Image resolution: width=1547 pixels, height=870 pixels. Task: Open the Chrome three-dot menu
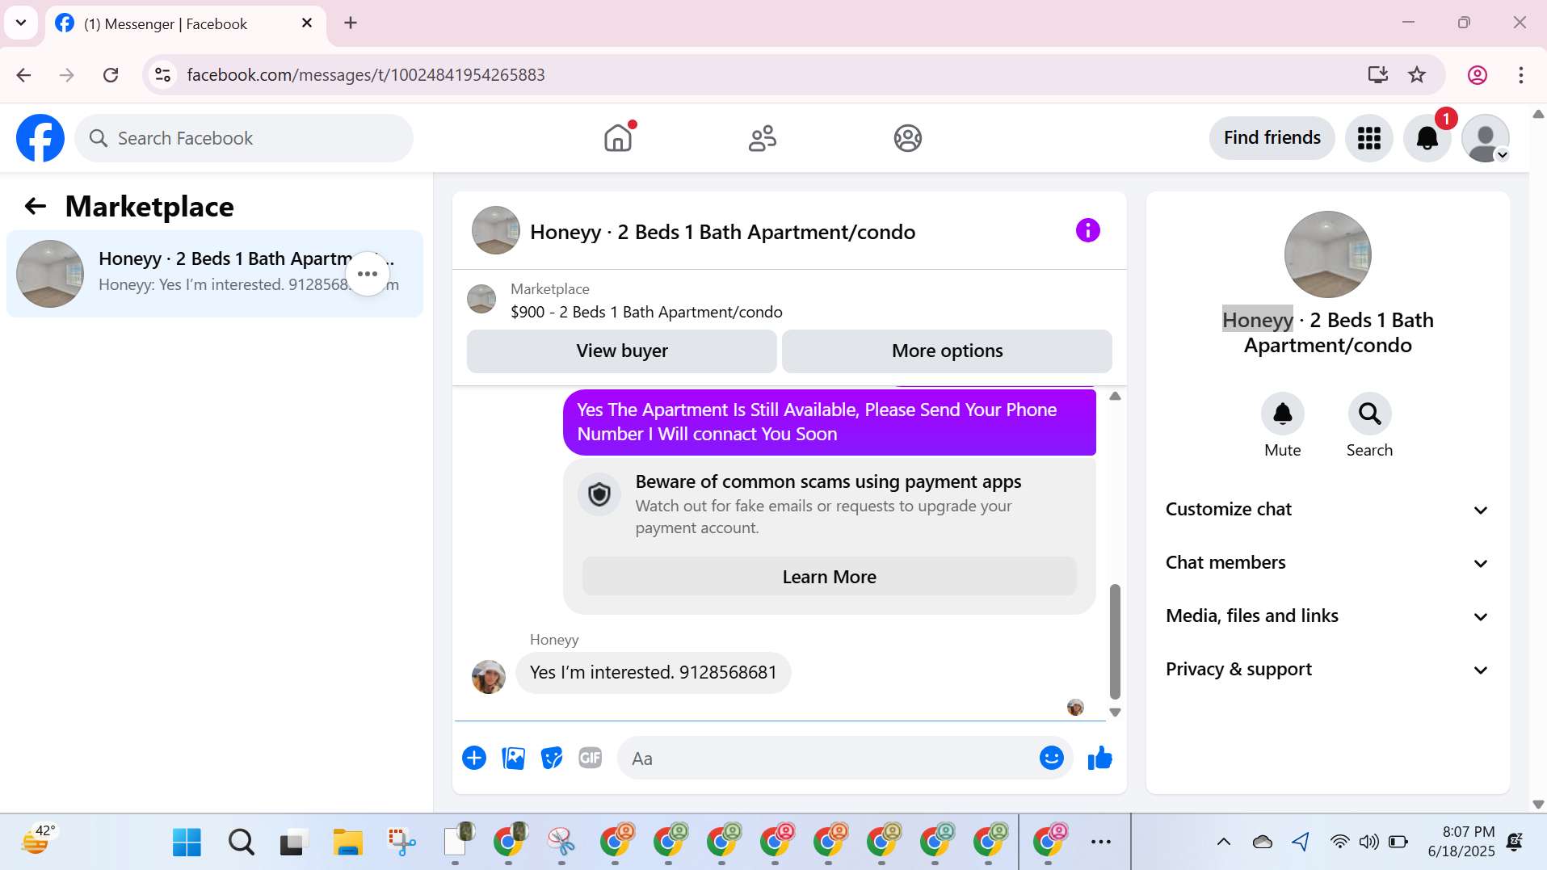[1521, 75]
